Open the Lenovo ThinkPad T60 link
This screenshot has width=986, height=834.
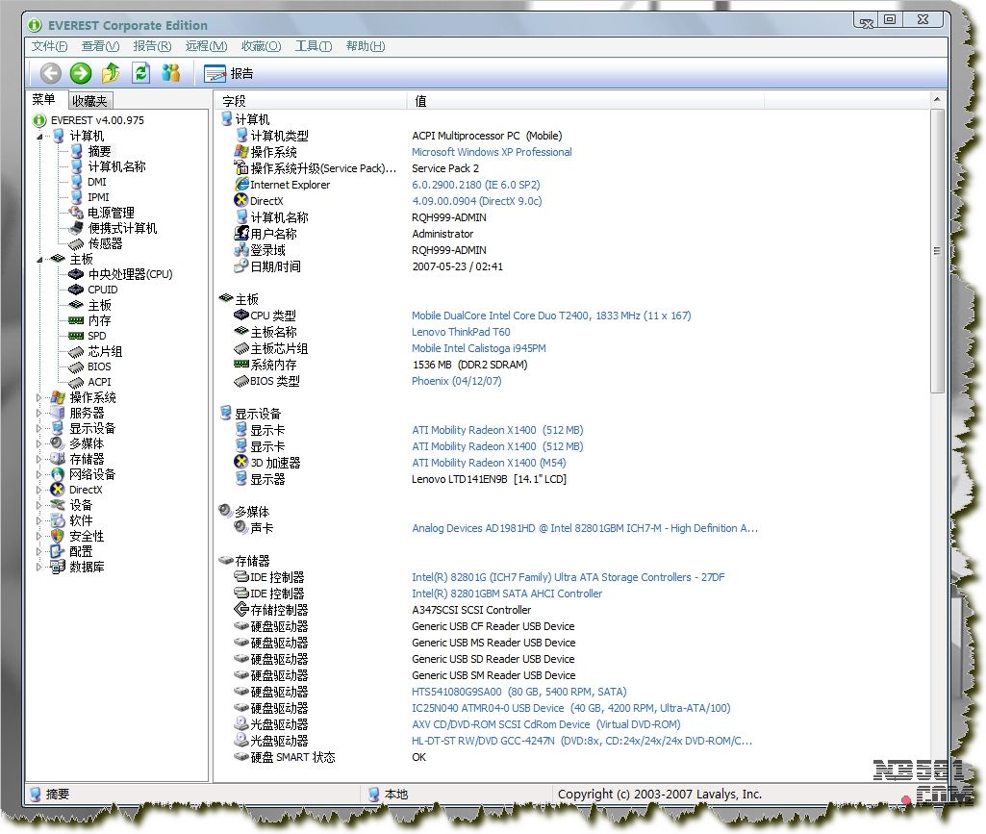tap(461, 332)
